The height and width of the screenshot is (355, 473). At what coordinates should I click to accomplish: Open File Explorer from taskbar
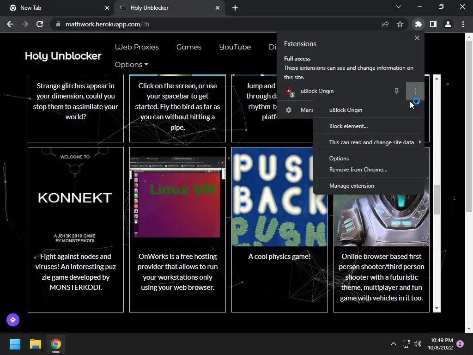[x=35, y=344]
